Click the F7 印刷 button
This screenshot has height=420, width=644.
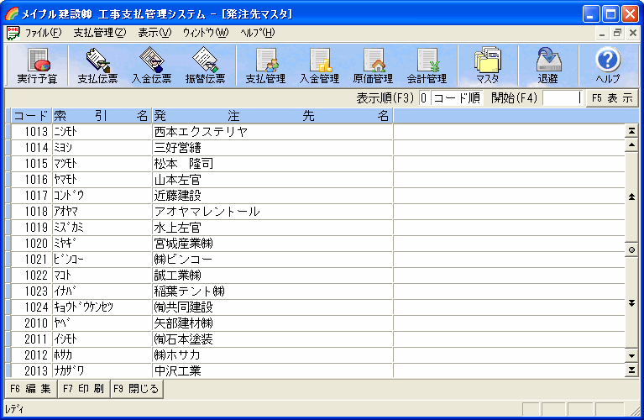pyautogui.click(x=84, y=389)
